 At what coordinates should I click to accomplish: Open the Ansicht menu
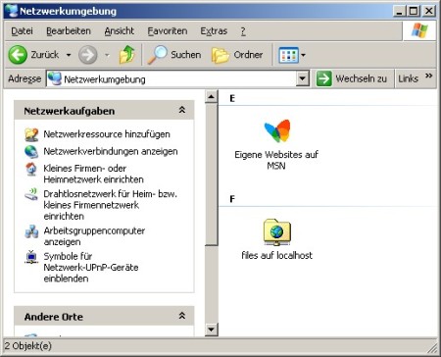click(120, 31)
